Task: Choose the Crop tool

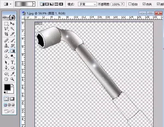Action: tap(6, 34)
